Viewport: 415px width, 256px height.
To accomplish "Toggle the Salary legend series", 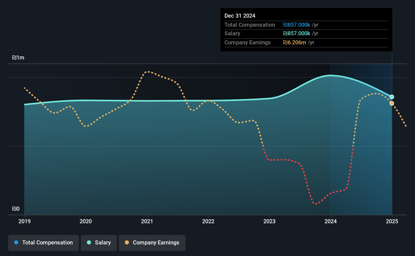I will (99, 243).
